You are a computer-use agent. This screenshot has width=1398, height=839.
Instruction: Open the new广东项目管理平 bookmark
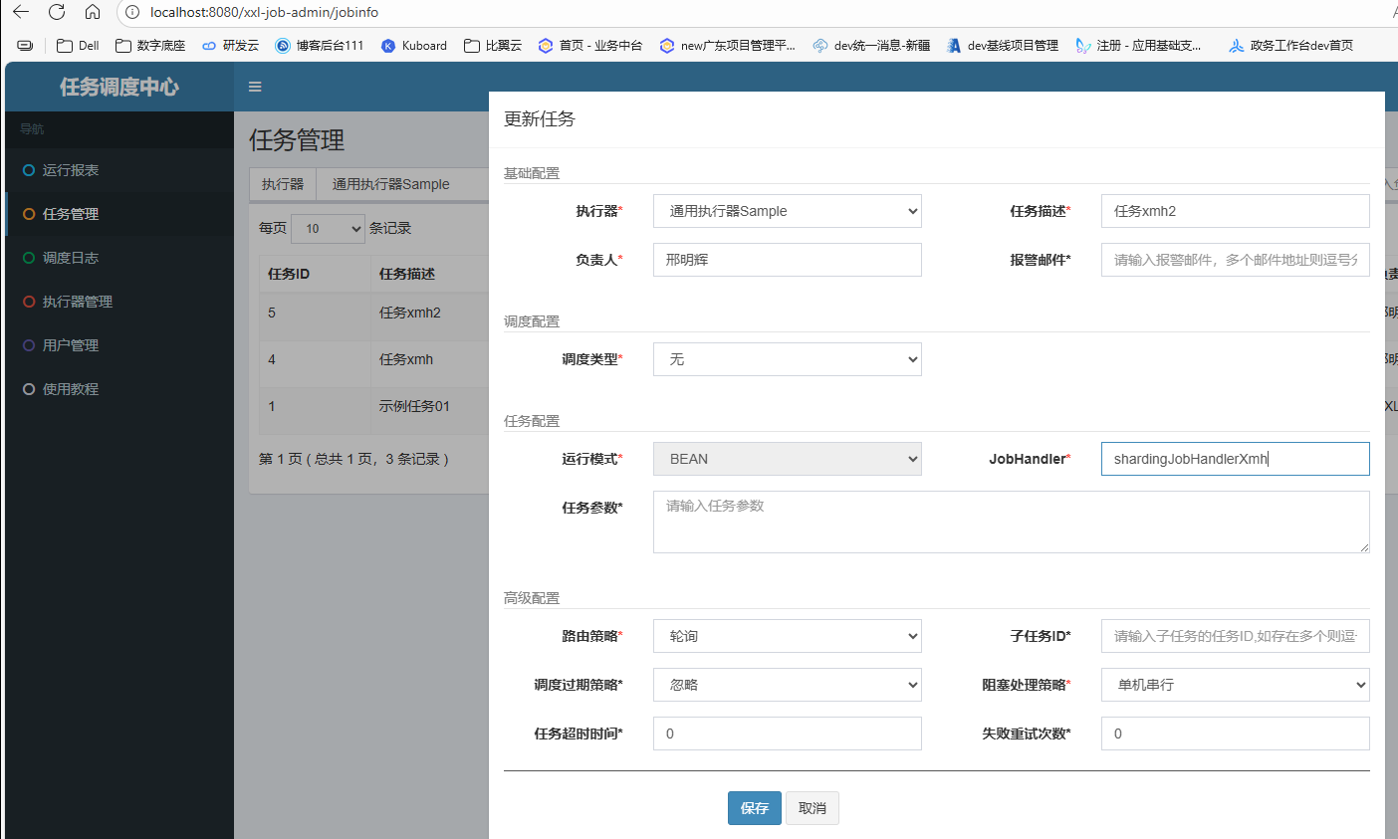coord(728,45)
